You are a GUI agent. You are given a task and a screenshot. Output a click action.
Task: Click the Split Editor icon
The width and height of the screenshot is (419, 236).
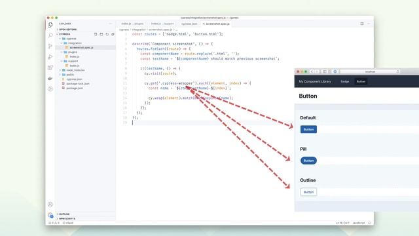click(x=362, y=24)
